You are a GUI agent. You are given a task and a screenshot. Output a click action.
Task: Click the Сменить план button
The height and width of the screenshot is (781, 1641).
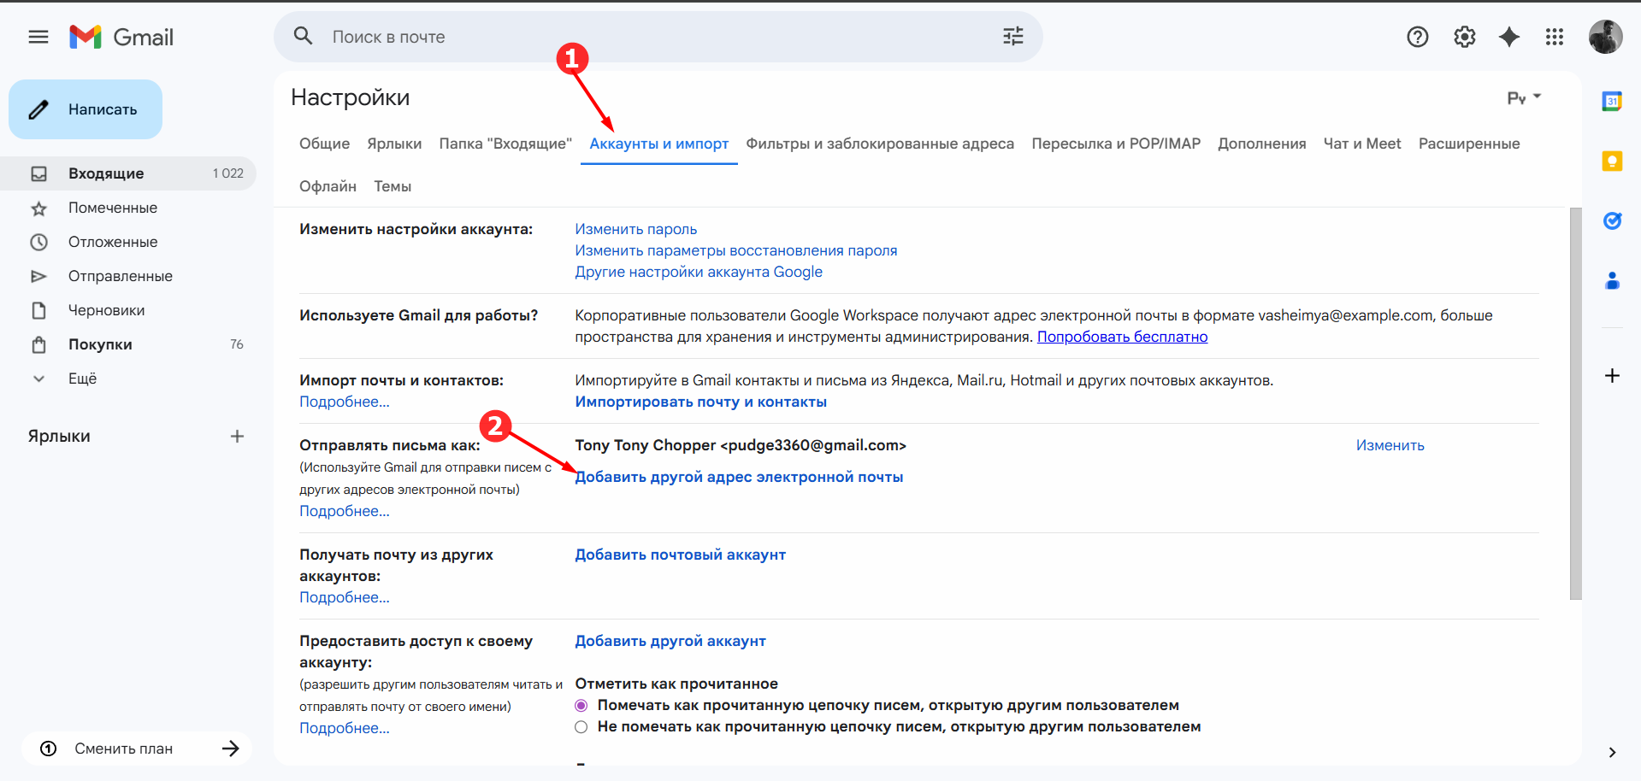click(137, 749)
